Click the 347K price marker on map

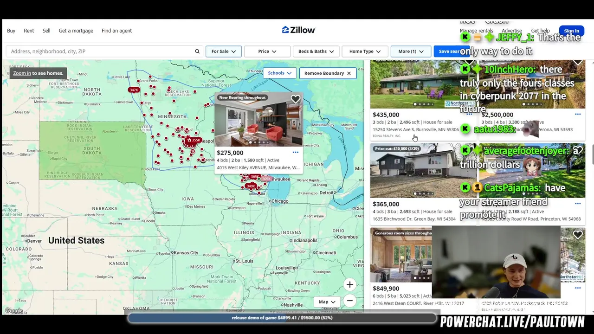coord(134,90)
